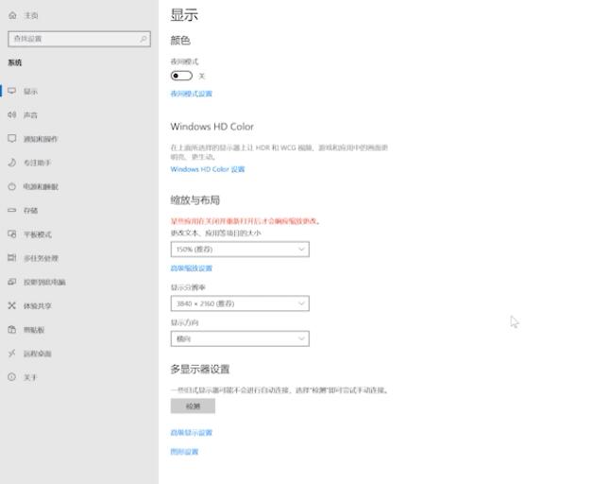Open Advanced scaling settings (高级缩放设置) link
Screen dimensions: 593x484
[x=192, y=268]
